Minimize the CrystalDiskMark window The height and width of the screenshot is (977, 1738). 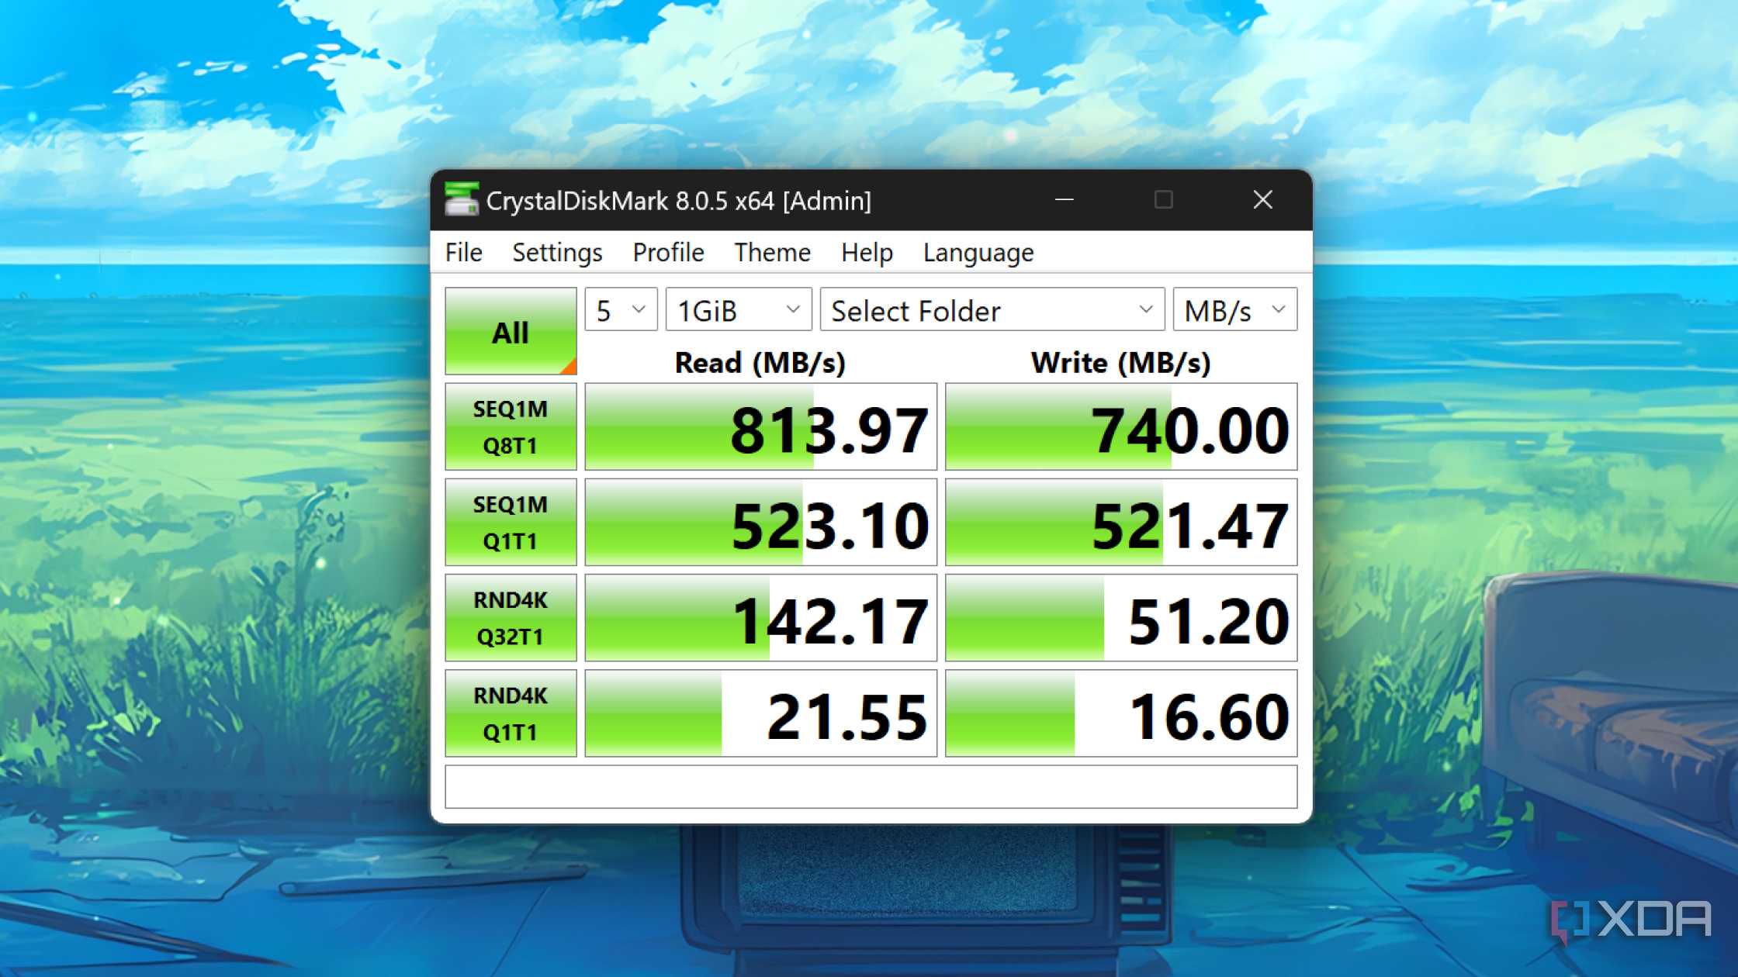[x=1065, y=200]
